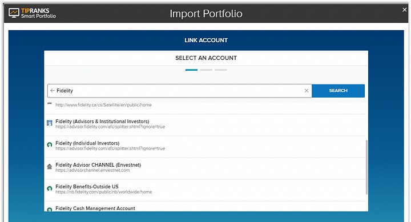Click the back arrow in search field

(52, 91)
